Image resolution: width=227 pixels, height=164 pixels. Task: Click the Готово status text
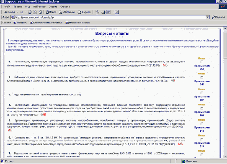pyautogui.click(x=9, y=161)
